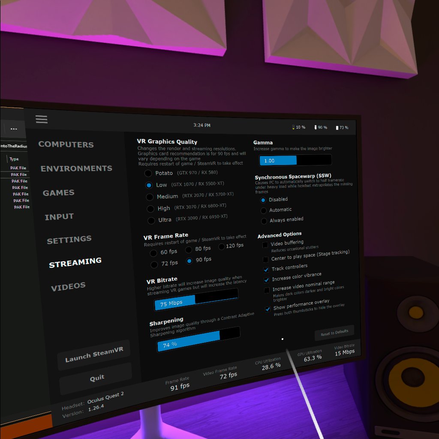Check the 73 % headset battery icon

[337, 128]
